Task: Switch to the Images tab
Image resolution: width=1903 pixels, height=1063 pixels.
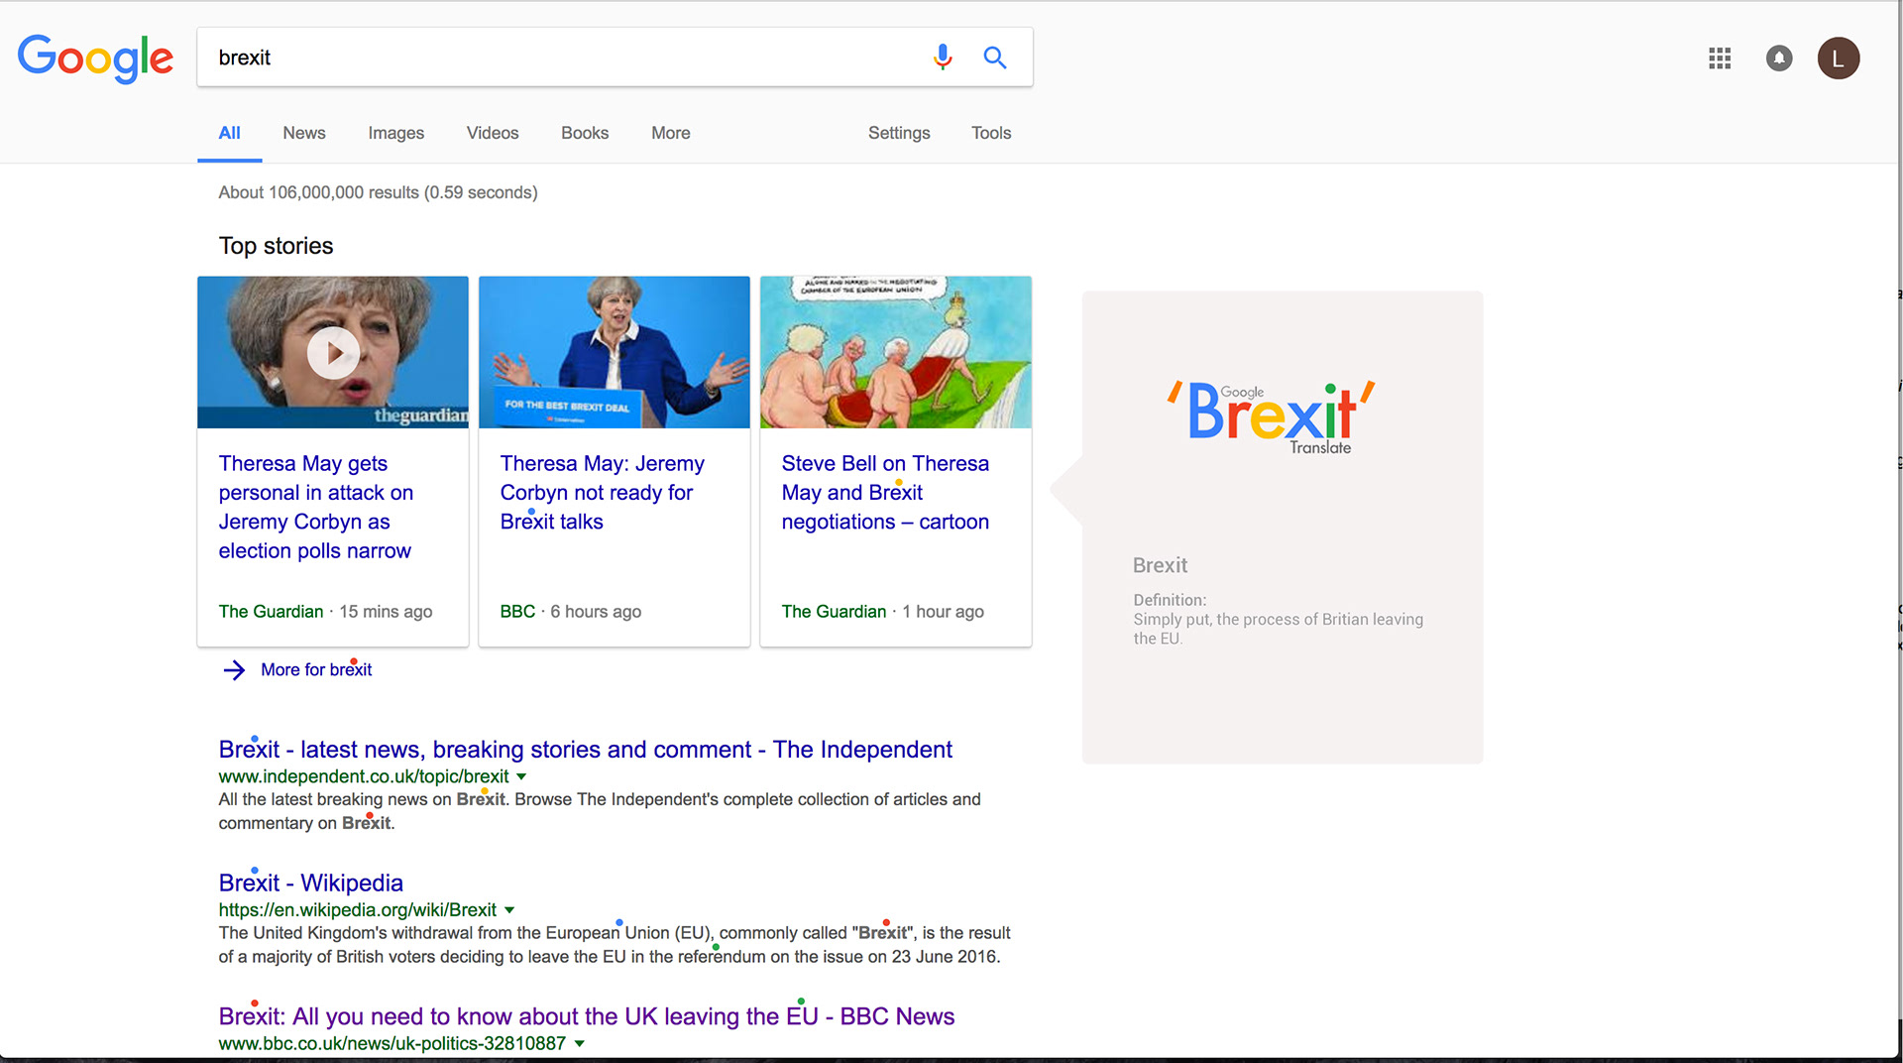Action: [x=395, y=133]
